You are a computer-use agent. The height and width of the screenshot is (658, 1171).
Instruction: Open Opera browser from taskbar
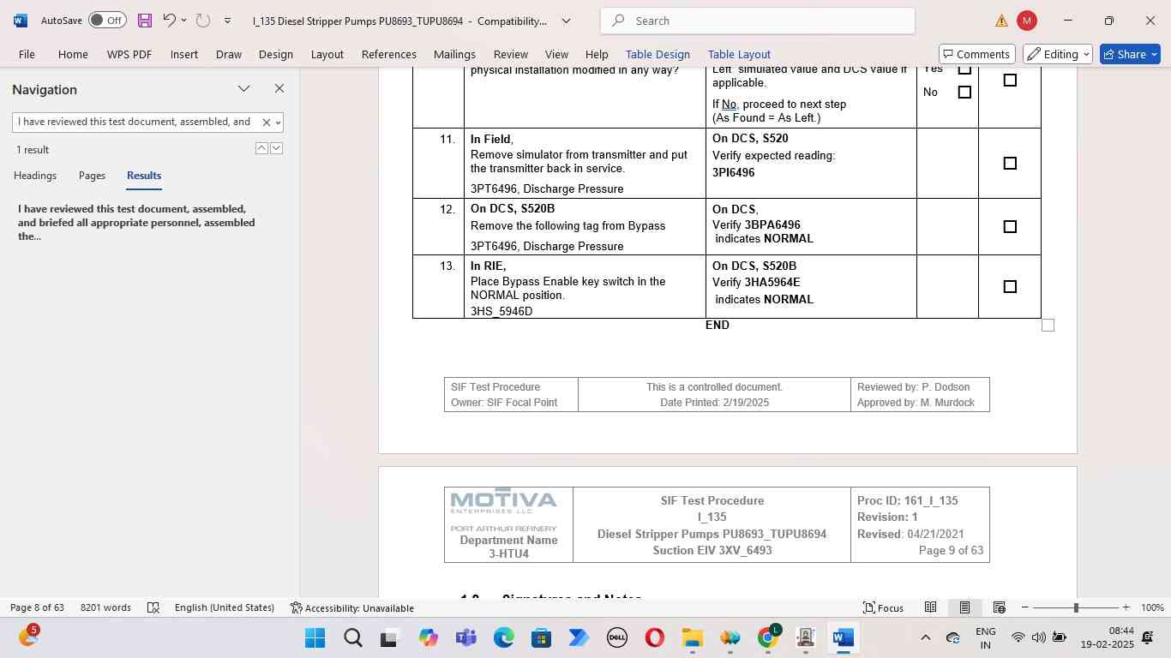pos(654,637)
